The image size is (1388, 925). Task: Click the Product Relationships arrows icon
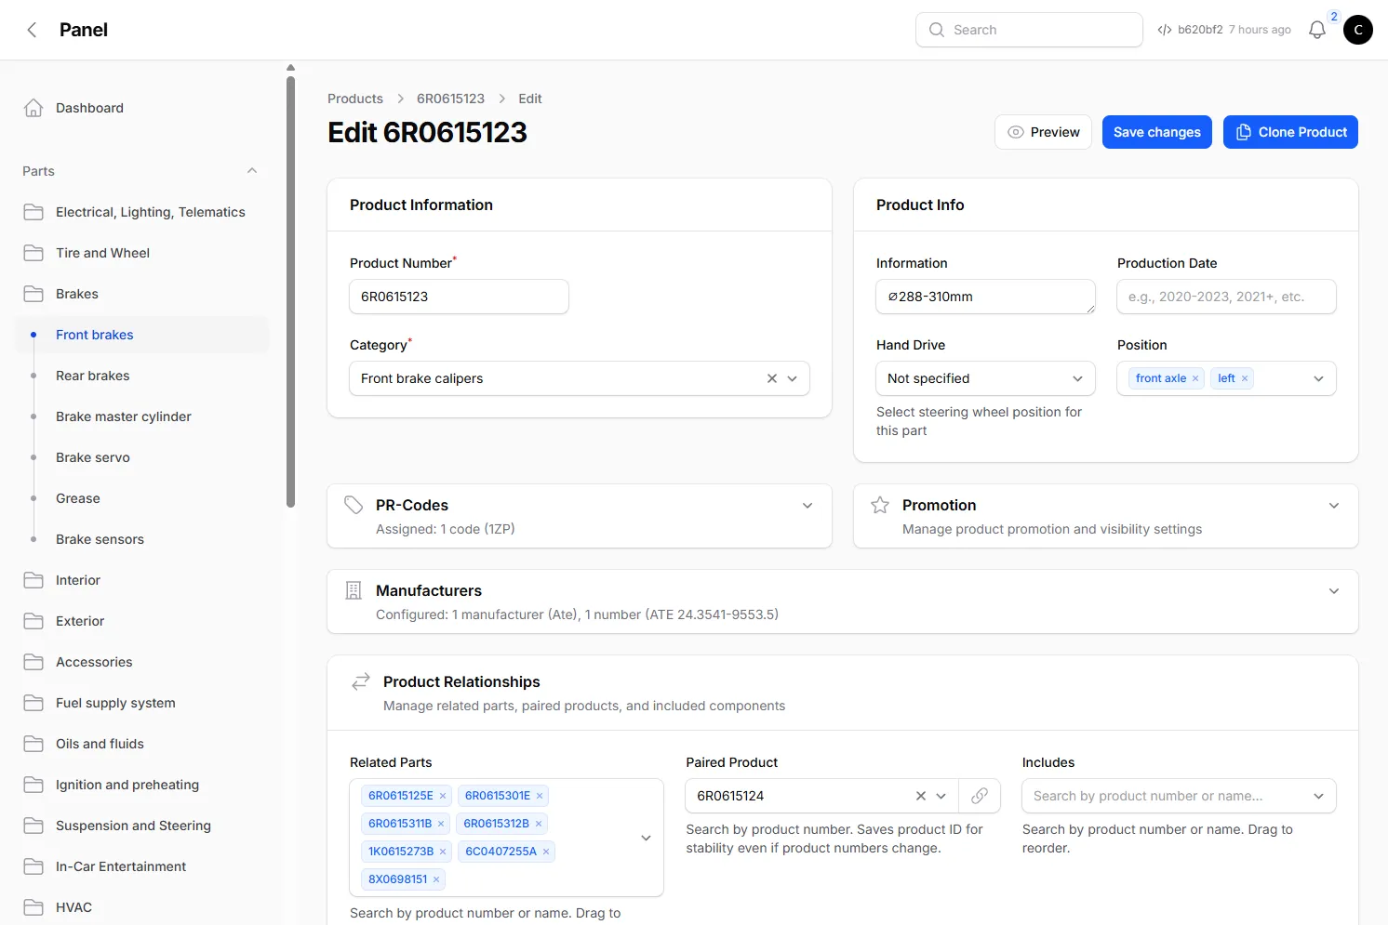point(361,682)
